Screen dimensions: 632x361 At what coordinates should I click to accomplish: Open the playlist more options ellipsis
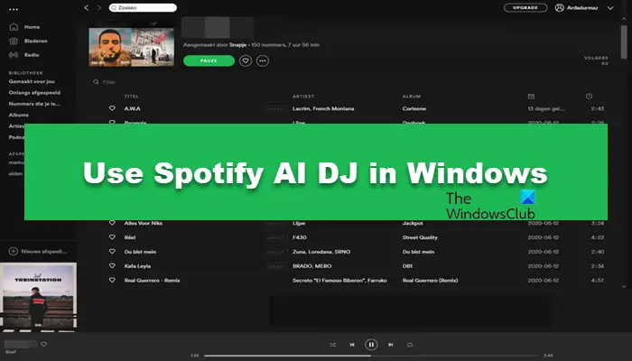point(263,60)
